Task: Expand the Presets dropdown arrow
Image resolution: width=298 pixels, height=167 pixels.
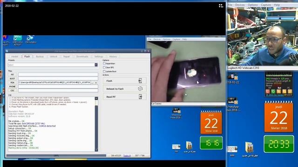Action: (96, 65)
